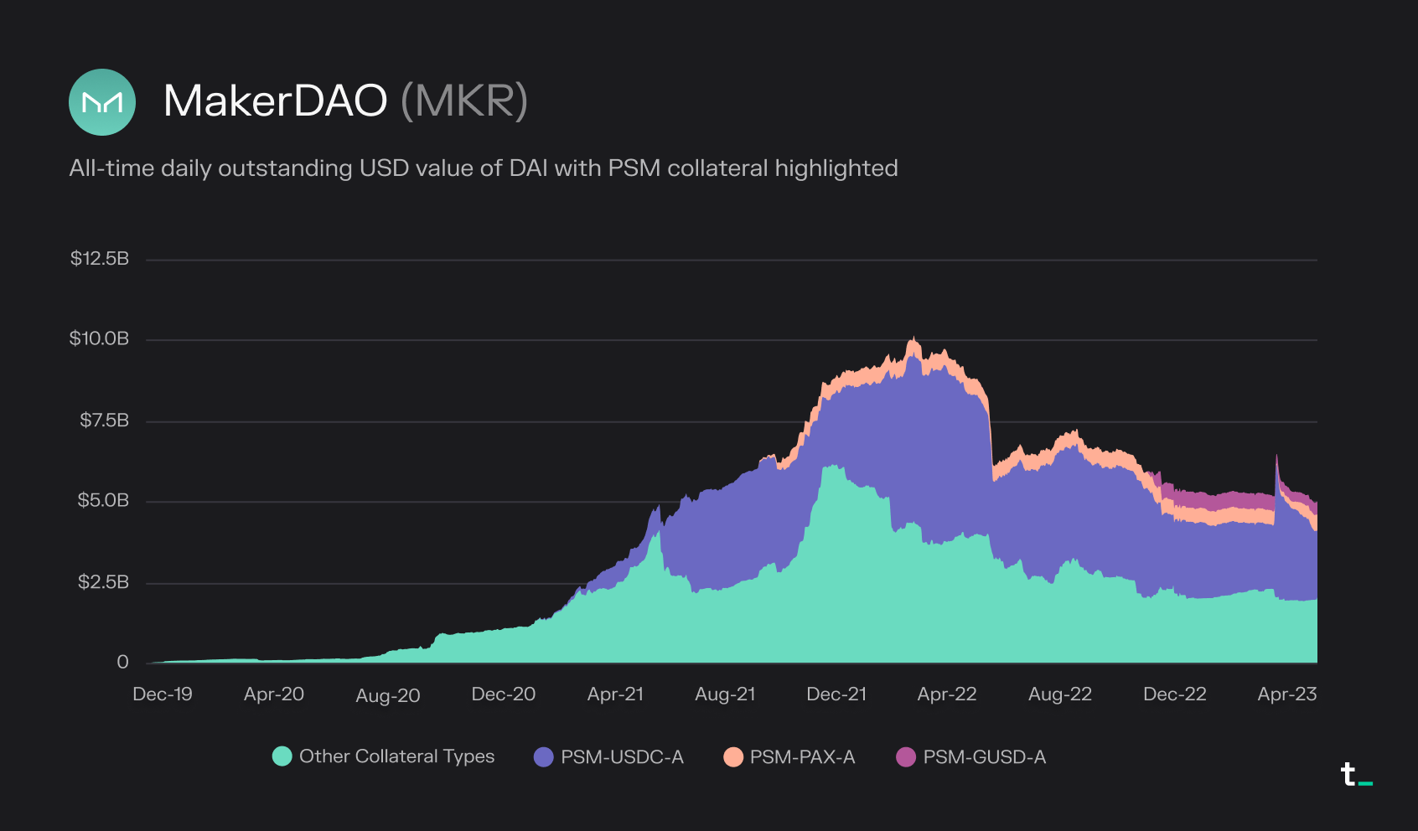The height and width of the screenshot is (831, 1418).
Task: Toggle the PSM-USDC-A series label
Action: tap(622, 757)
